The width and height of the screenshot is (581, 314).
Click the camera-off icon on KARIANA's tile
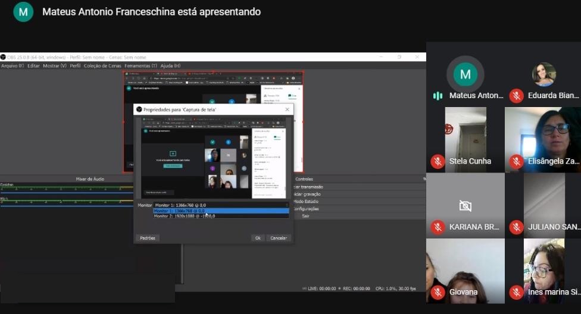[465, 206]
